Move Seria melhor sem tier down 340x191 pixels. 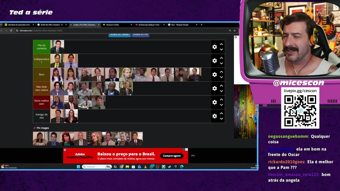(x=221, y=105)
